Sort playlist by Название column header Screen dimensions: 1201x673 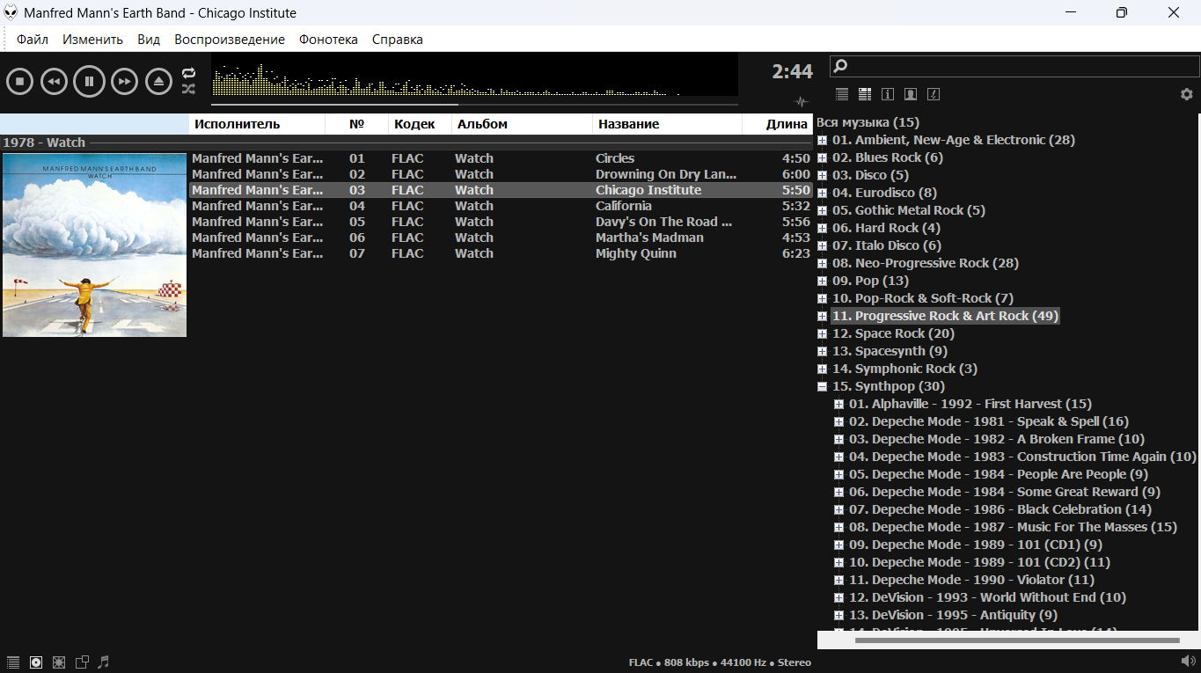tap(628, 124)
